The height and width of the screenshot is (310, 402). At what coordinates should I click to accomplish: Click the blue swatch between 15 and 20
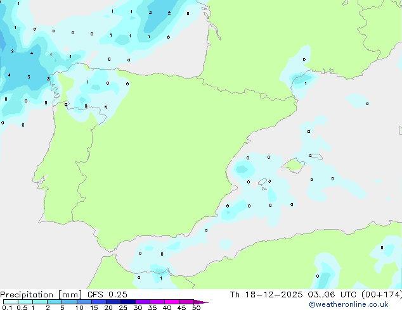tap(98, 302)
